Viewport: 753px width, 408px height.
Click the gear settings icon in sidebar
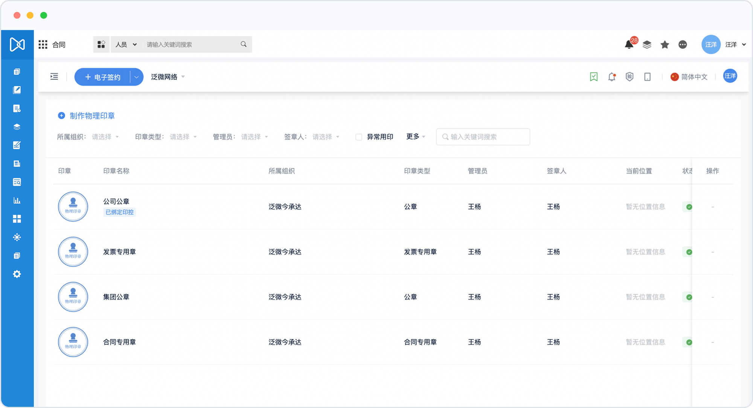[17, 274]
